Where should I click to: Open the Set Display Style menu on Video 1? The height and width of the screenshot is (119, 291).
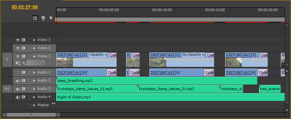(x=18, y=63)
